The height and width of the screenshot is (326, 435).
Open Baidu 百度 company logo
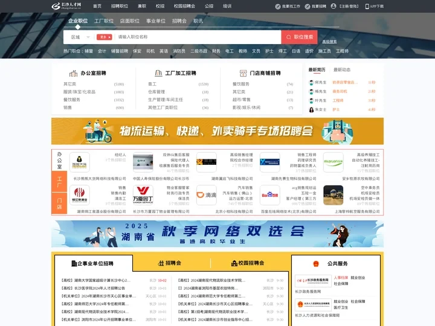[270, 195]
